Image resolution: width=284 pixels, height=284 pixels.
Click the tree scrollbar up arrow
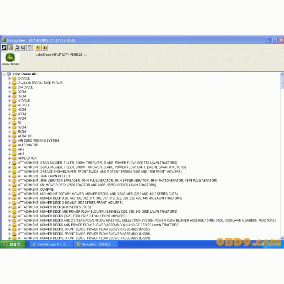point(282,74)
